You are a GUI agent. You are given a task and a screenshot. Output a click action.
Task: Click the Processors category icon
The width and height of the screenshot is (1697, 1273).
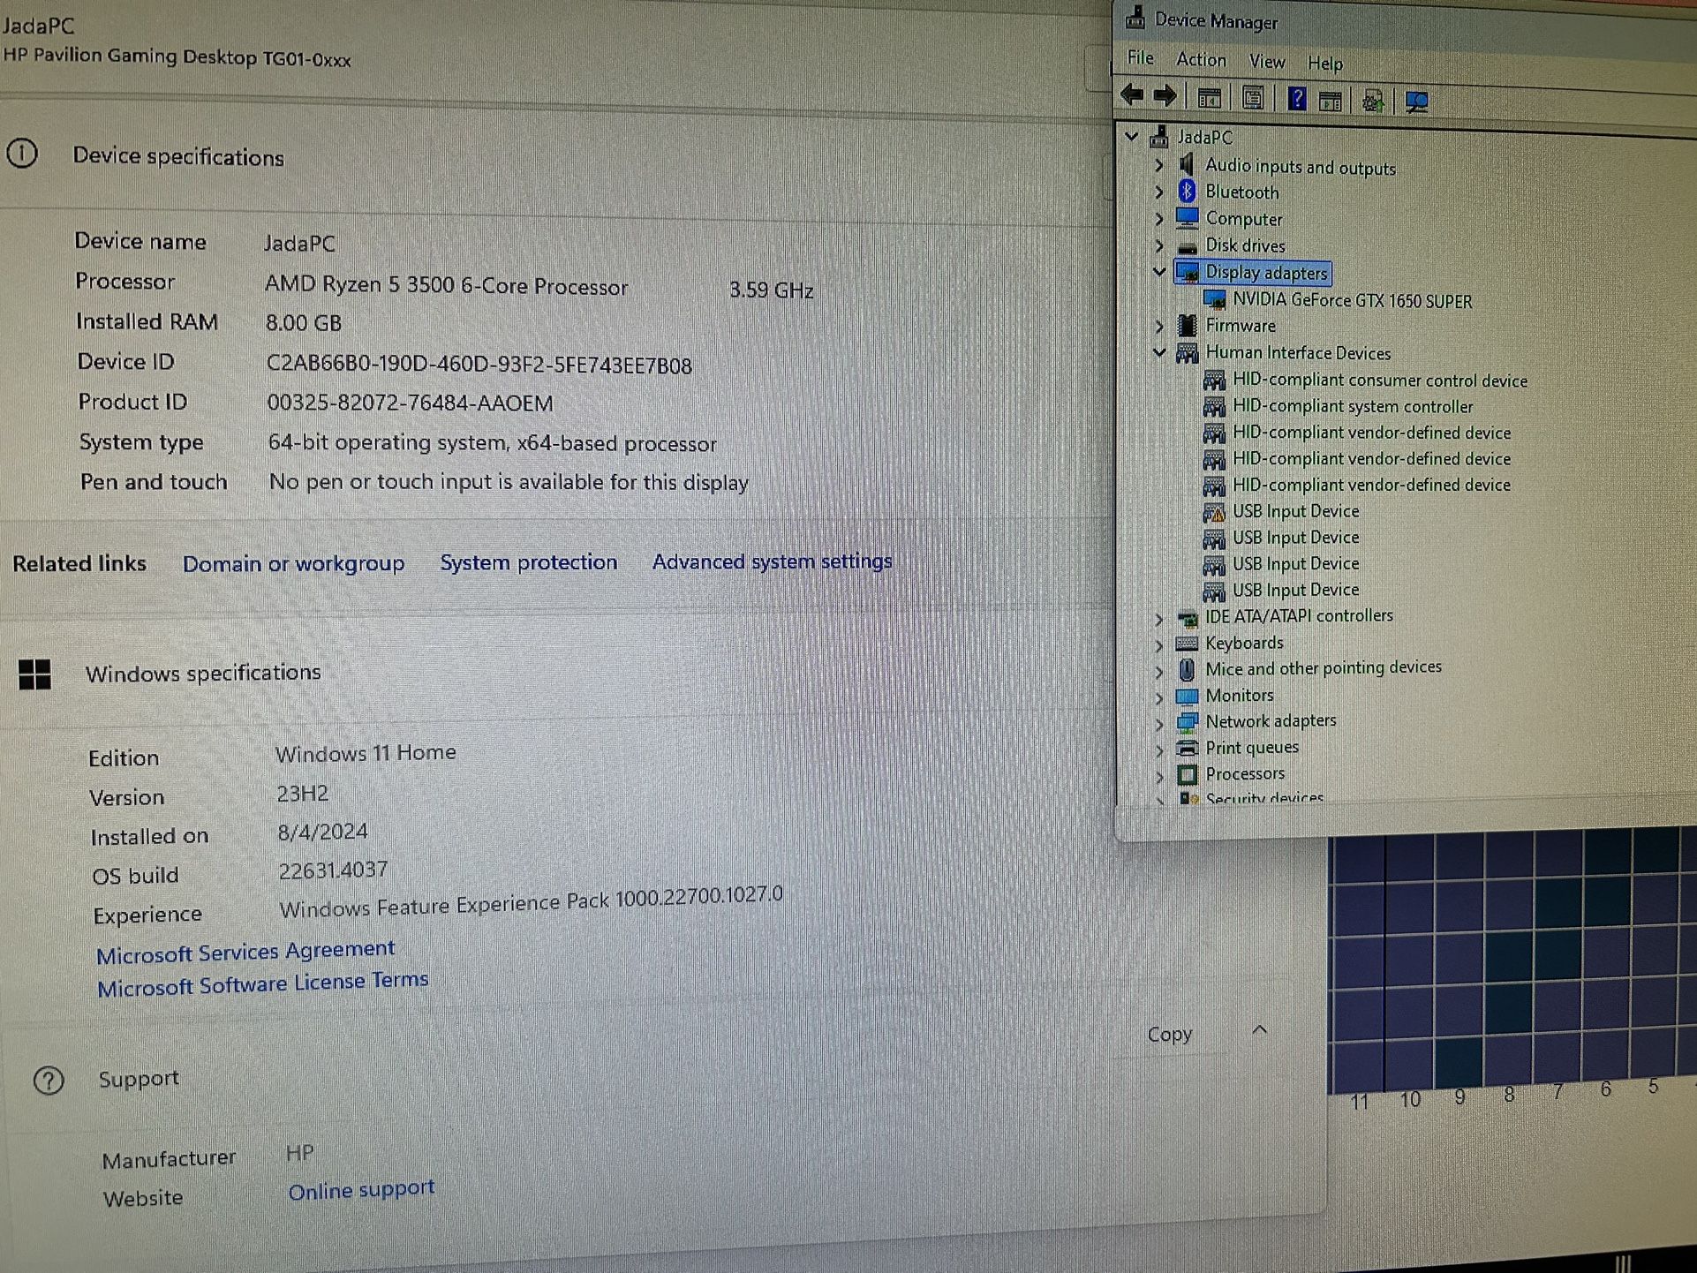(x=1188, y=774)
